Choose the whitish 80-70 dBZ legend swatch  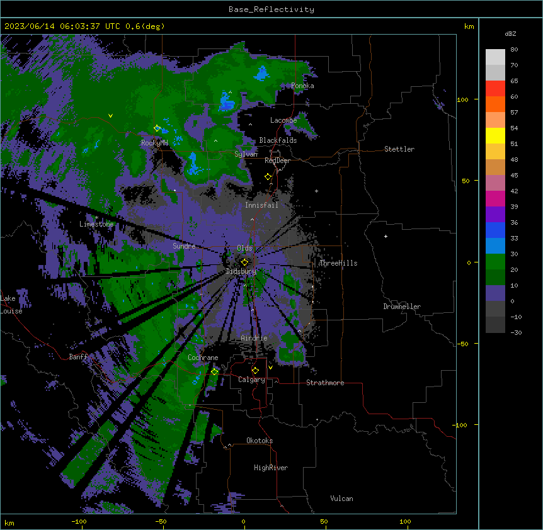coord(495,57)
